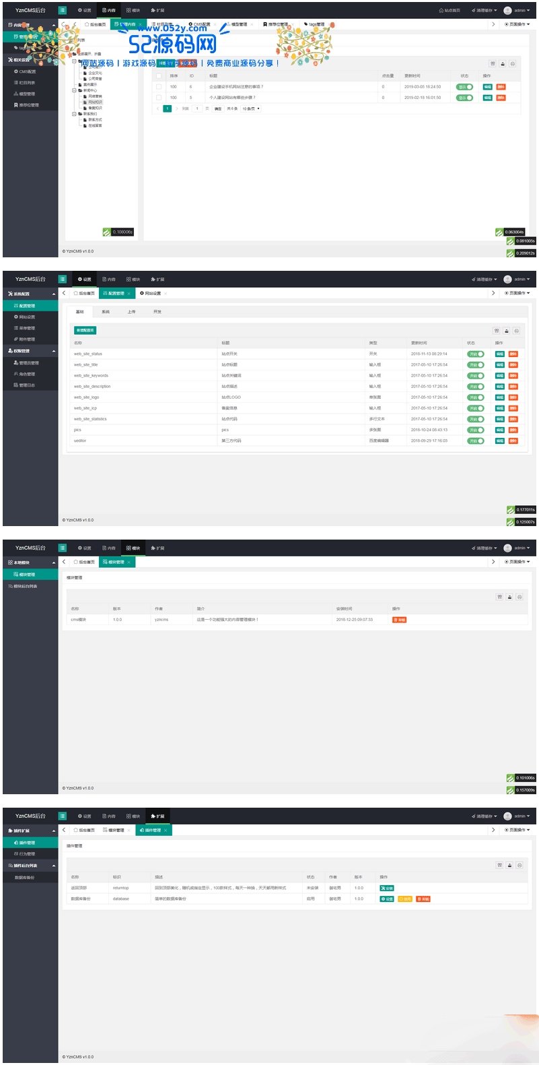Switch to the 上传 config tab
The width and height of the screenshot is (539, 1065).
pyautogui.click(x=131, y=312)
